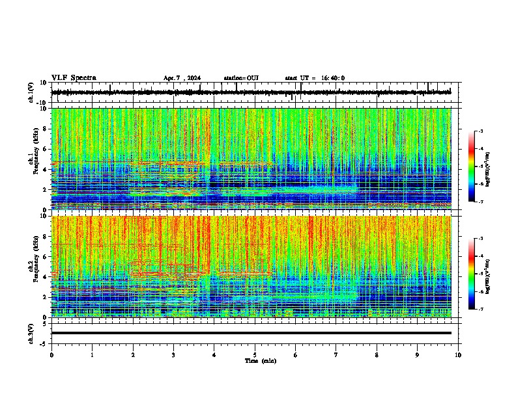516x398 pixels.
Task: Click the ch.1 spectrogram color scale bar
Action: pyautogui.click(x=472, y=166)
